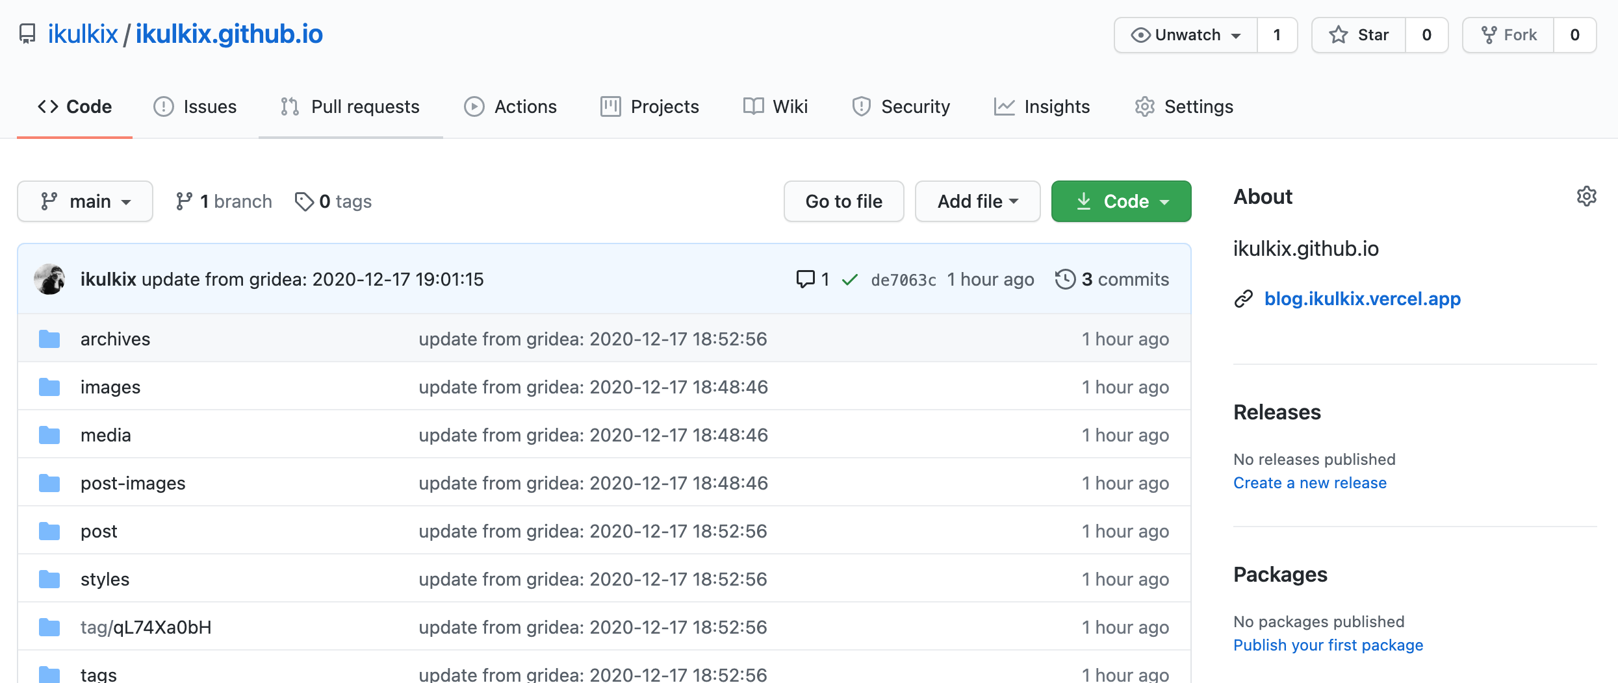Screen dimensions: 1618x683
Task: Open the Insights tab
Action: (x=1042, y=106)
